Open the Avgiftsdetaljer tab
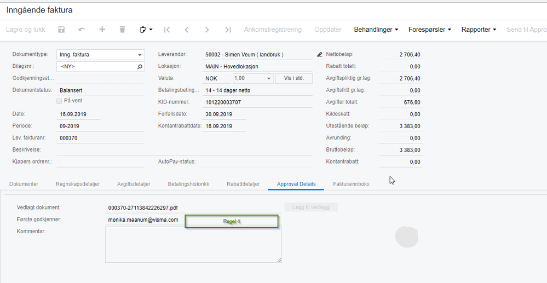Screen dimensions: 547x283 (x=134, y=184)
